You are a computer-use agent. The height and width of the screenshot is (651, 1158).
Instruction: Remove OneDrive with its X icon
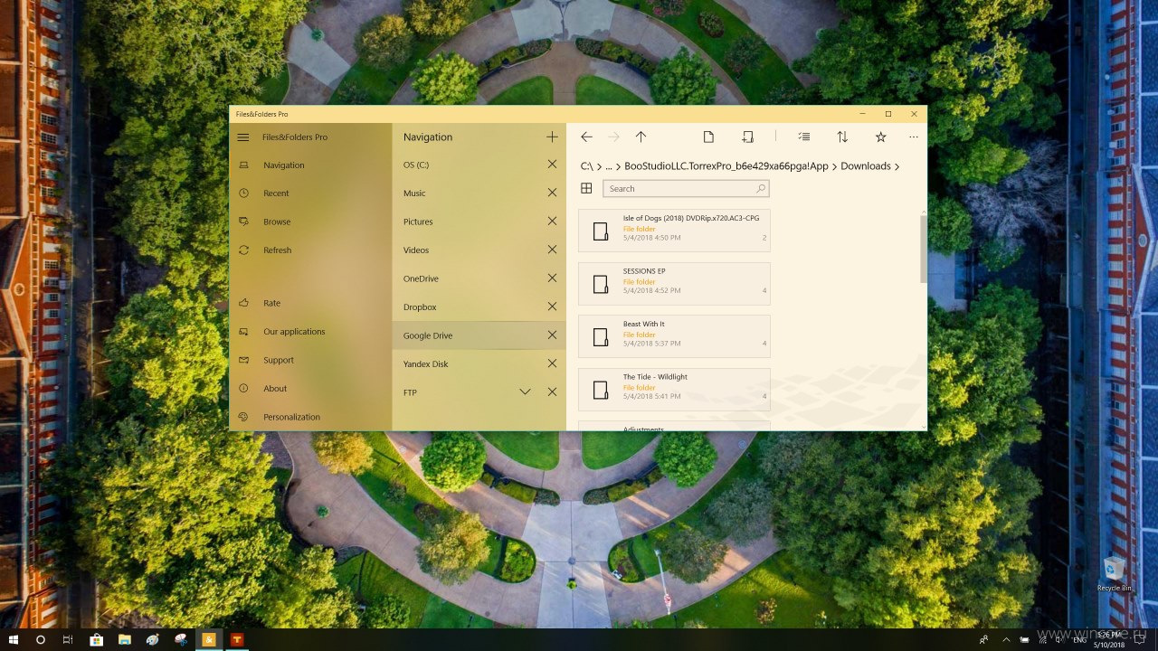(552, 278)
